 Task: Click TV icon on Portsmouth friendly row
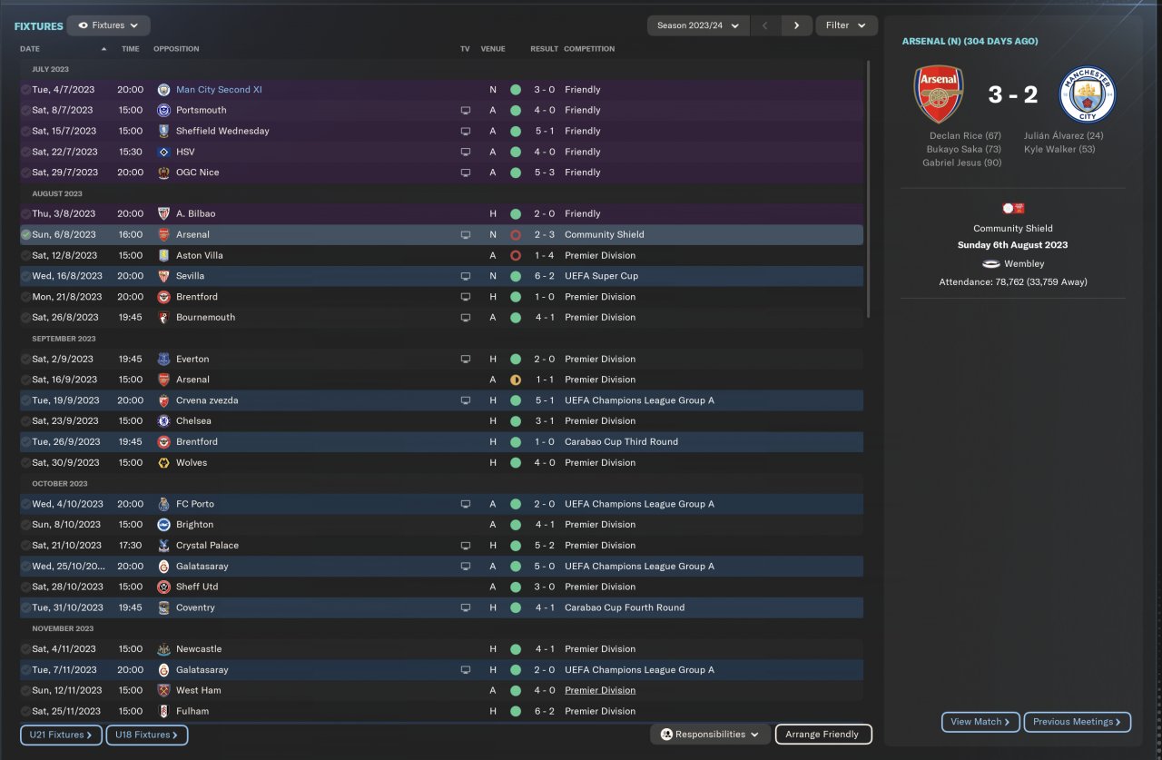coord(466,111)
